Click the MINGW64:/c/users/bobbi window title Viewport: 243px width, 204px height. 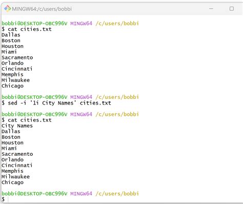click(x=42, y=9)
